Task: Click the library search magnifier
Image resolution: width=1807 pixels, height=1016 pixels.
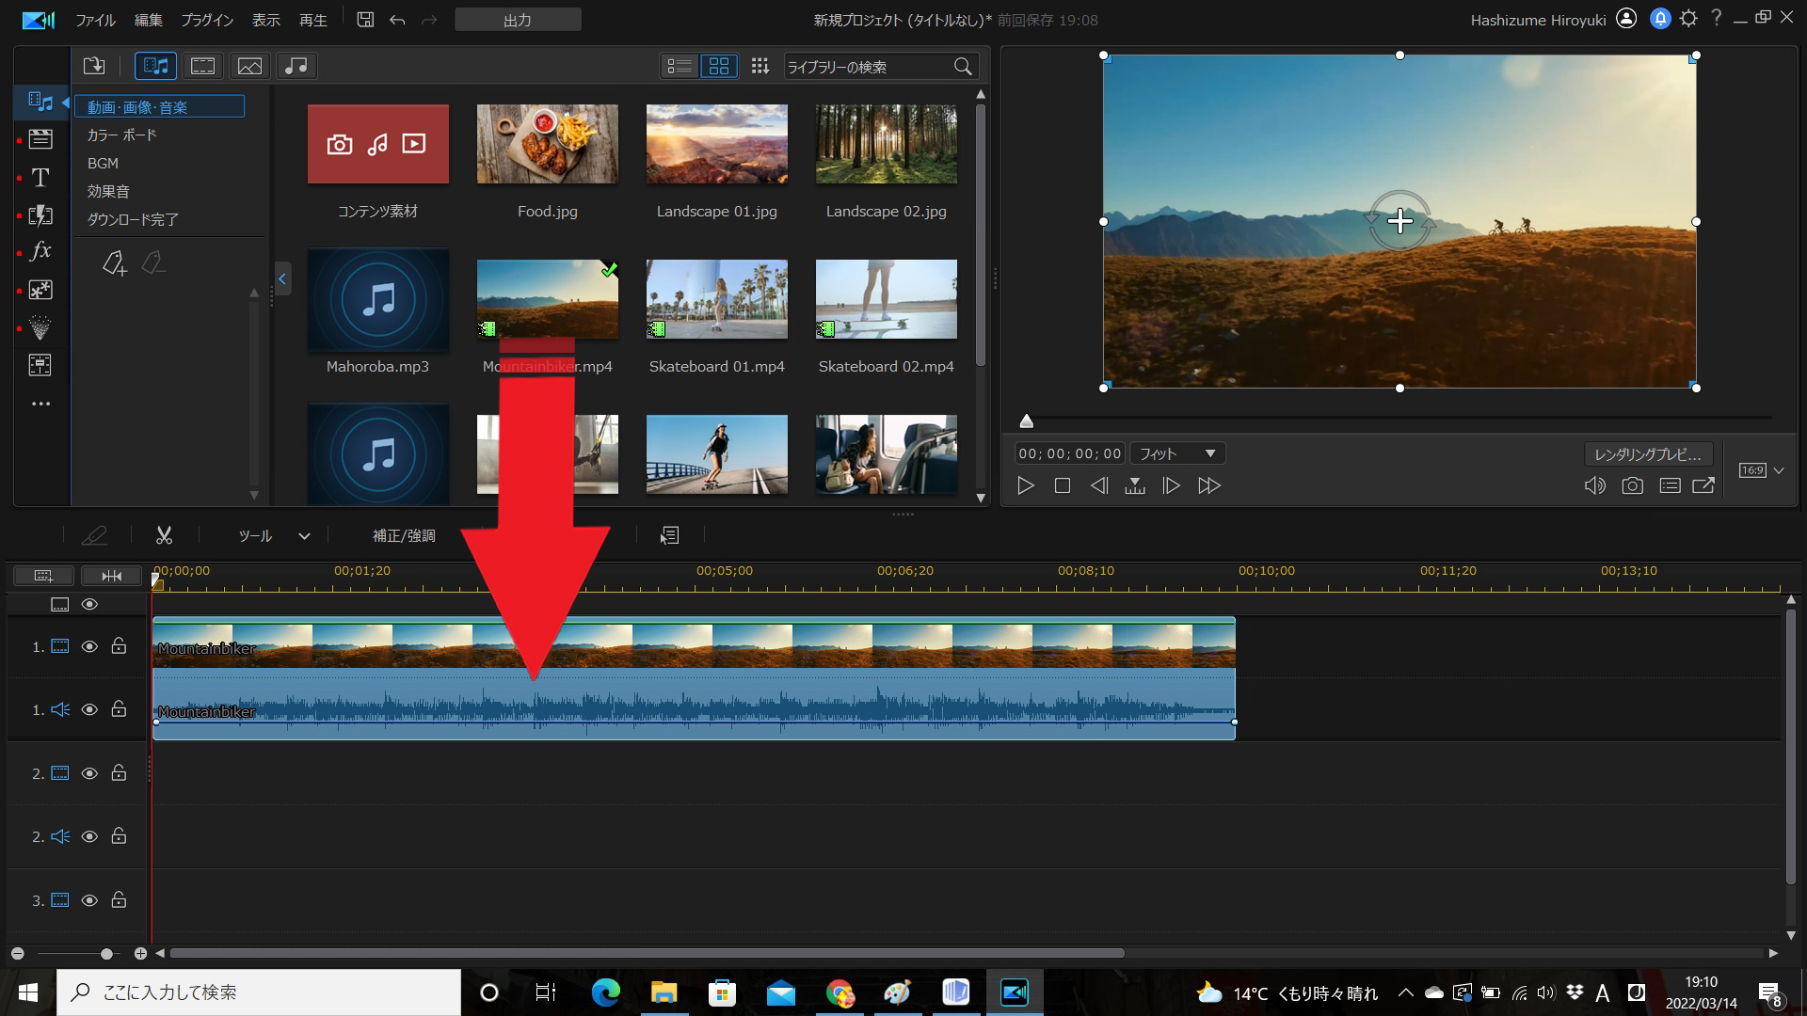Action: click(962, 67)
